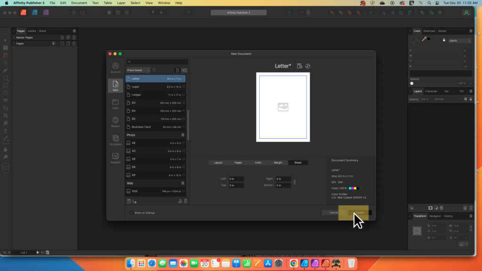Toggle the favorites heart filter near Press Ready
The height and width of the screenshot is (271, 482).
pos(154,70)
